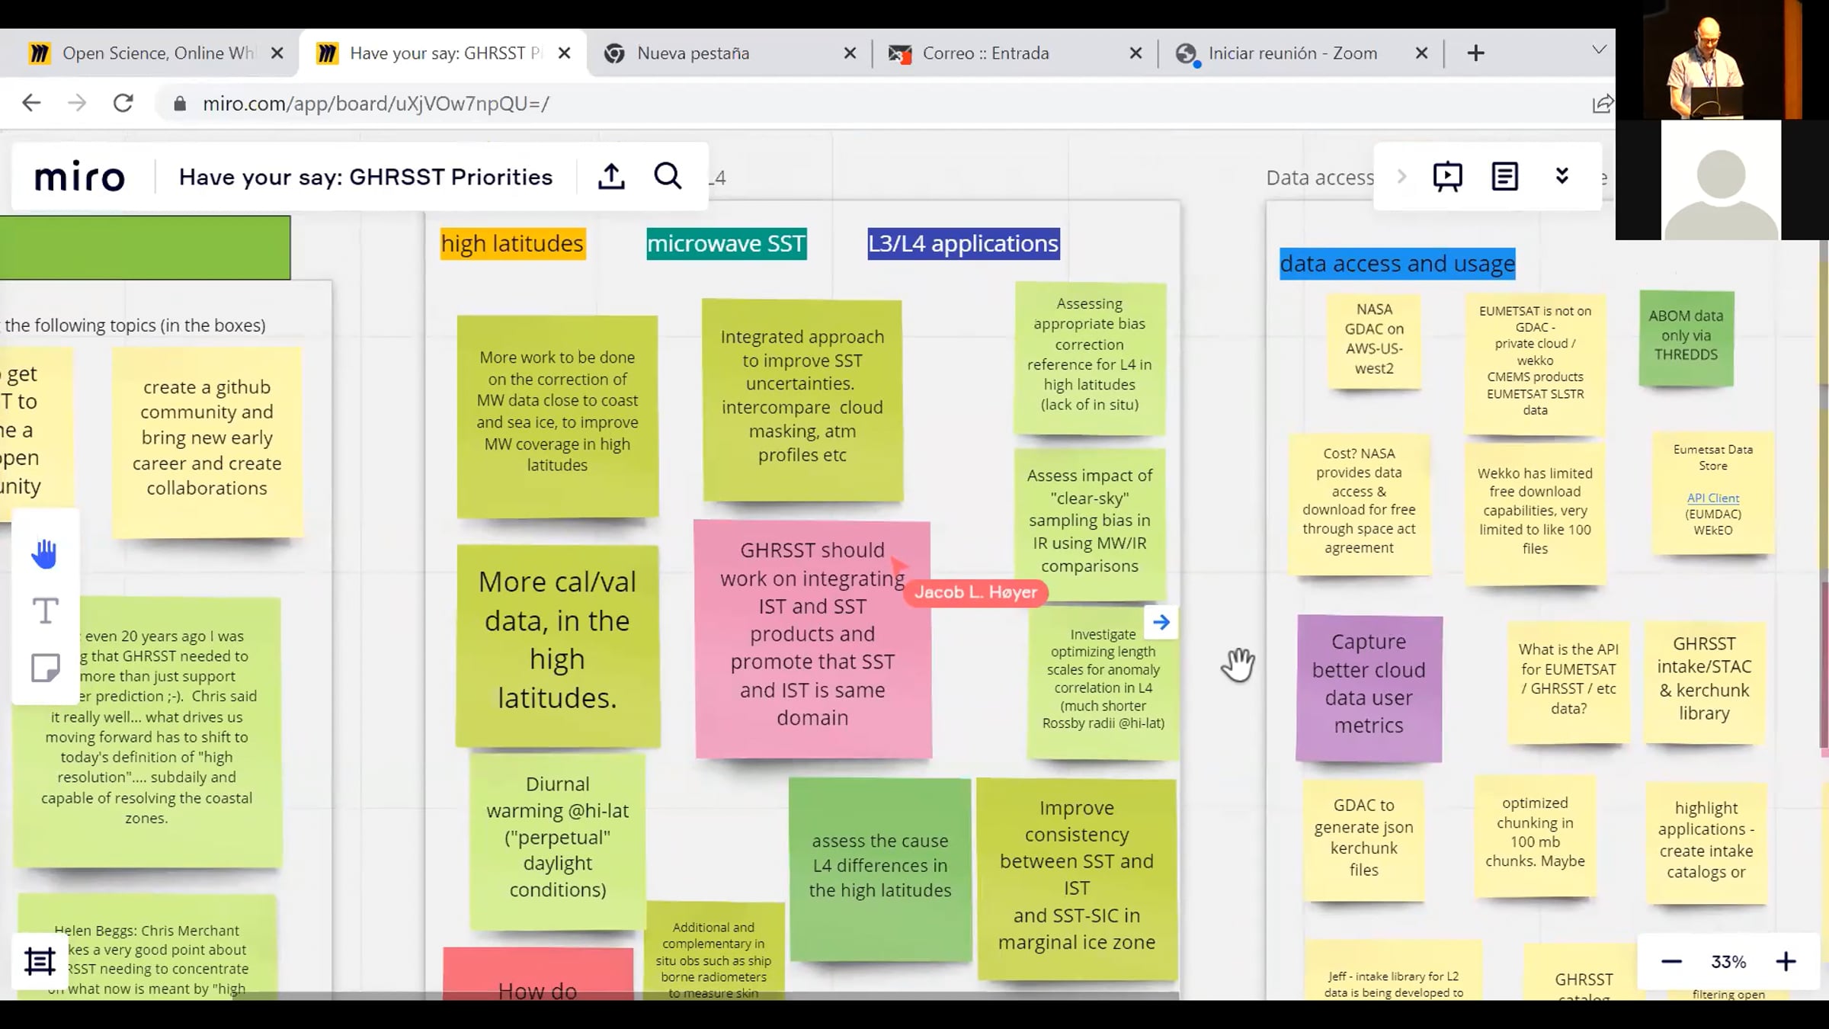The width and height of the screenshot is (1829, 1029).
Task: Close the Correo :: Entrada tab
Action: 1136,53
